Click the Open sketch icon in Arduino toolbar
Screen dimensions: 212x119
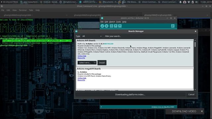point(116,26)
